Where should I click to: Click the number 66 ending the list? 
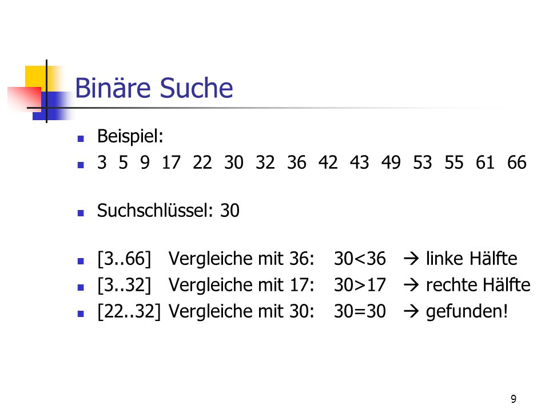point(517,163)
